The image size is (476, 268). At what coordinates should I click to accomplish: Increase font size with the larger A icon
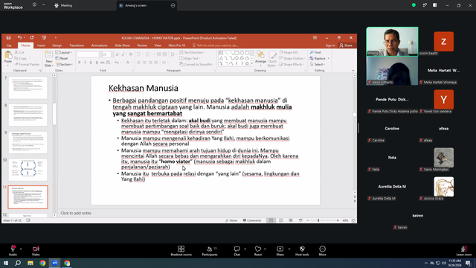118,54
